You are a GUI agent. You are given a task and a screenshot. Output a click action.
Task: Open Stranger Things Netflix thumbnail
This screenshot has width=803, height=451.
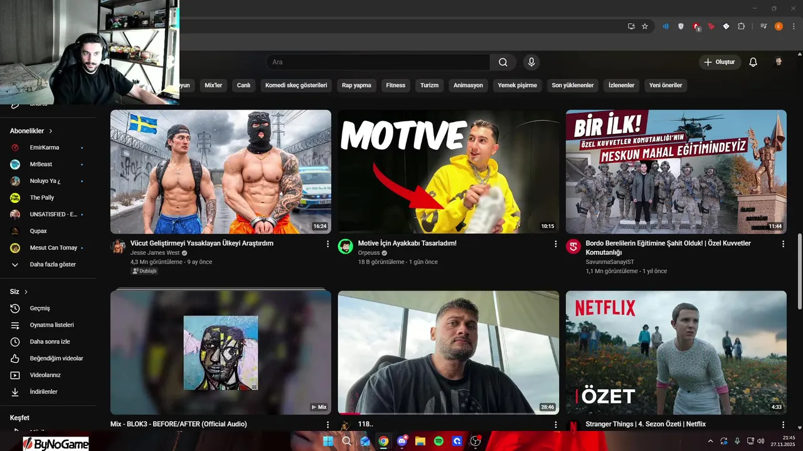tap(676, 352)
